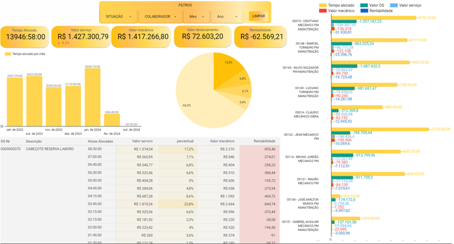Select the Valor mecânico R$ 1.417.266,80 scorecard

pyautogui.click(x=141, y=37)
